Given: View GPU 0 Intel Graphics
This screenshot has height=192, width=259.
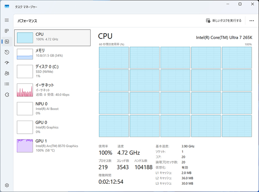Looking at the screenshot, I should coord(52,126).
